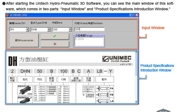Image resolution: width=177 pixels, height=112 pixels.
Task: Click the scrollbar down arrow in specifications window
Action: point(136,102)
